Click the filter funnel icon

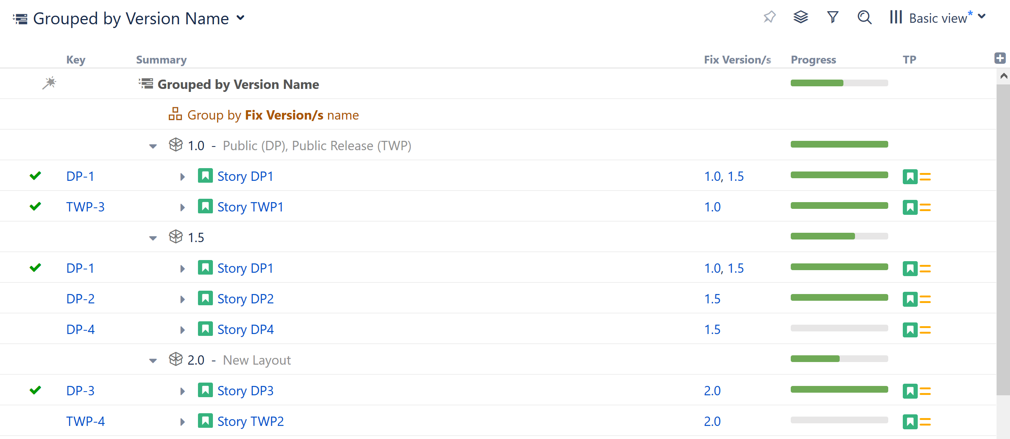[832, 17]
